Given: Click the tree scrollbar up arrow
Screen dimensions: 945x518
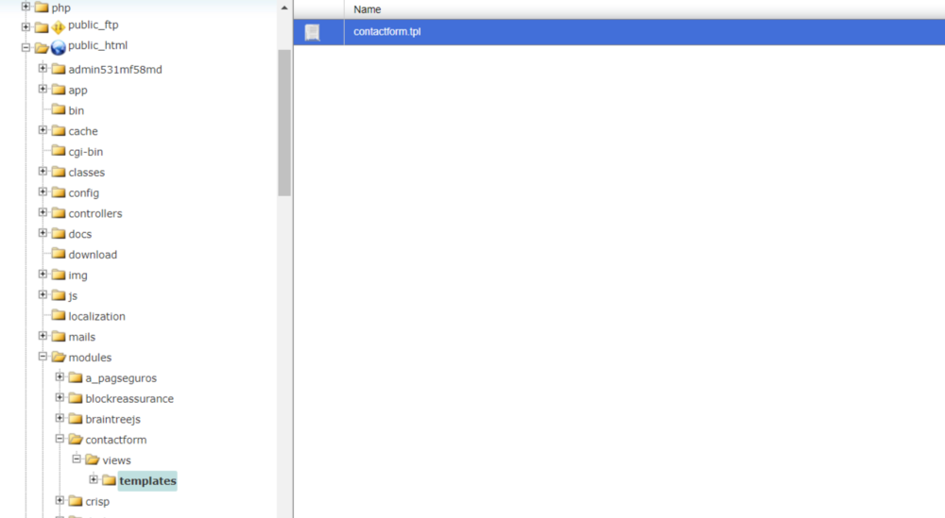Looking at the screenshot, I should [284, 8].
